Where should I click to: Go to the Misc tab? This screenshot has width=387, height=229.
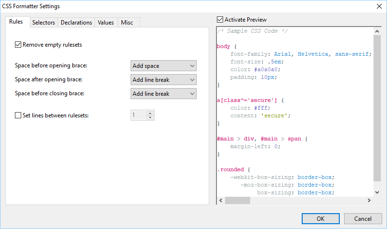(x=127, y=23)
